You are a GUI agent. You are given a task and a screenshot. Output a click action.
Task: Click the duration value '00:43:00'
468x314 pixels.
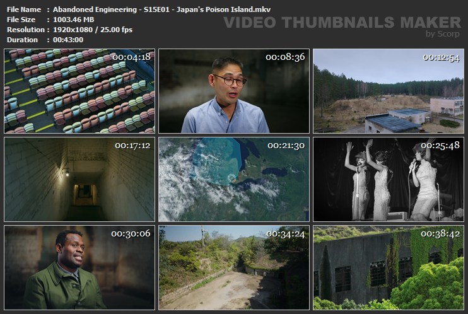coord(68,40)
